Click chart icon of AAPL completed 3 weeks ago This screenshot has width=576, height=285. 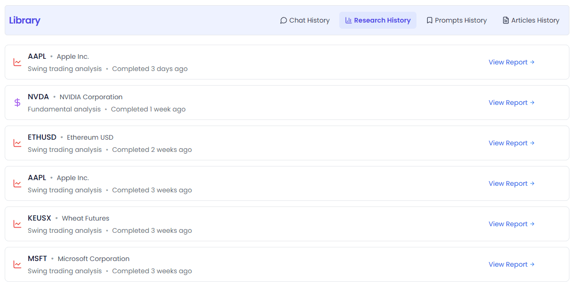[17, 183]
